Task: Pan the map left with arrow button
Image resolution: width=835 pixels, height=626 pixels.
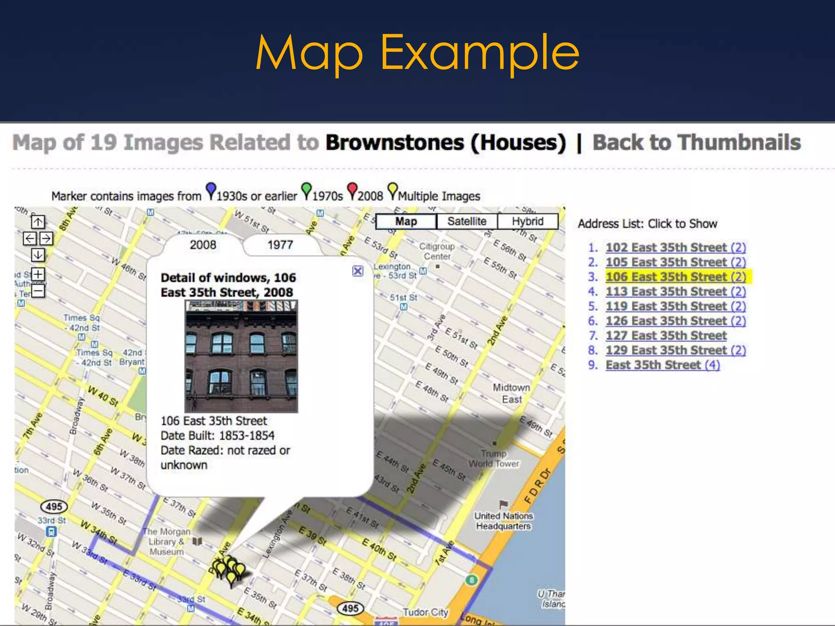Action: pyautogui.click(x=30, y=238)
